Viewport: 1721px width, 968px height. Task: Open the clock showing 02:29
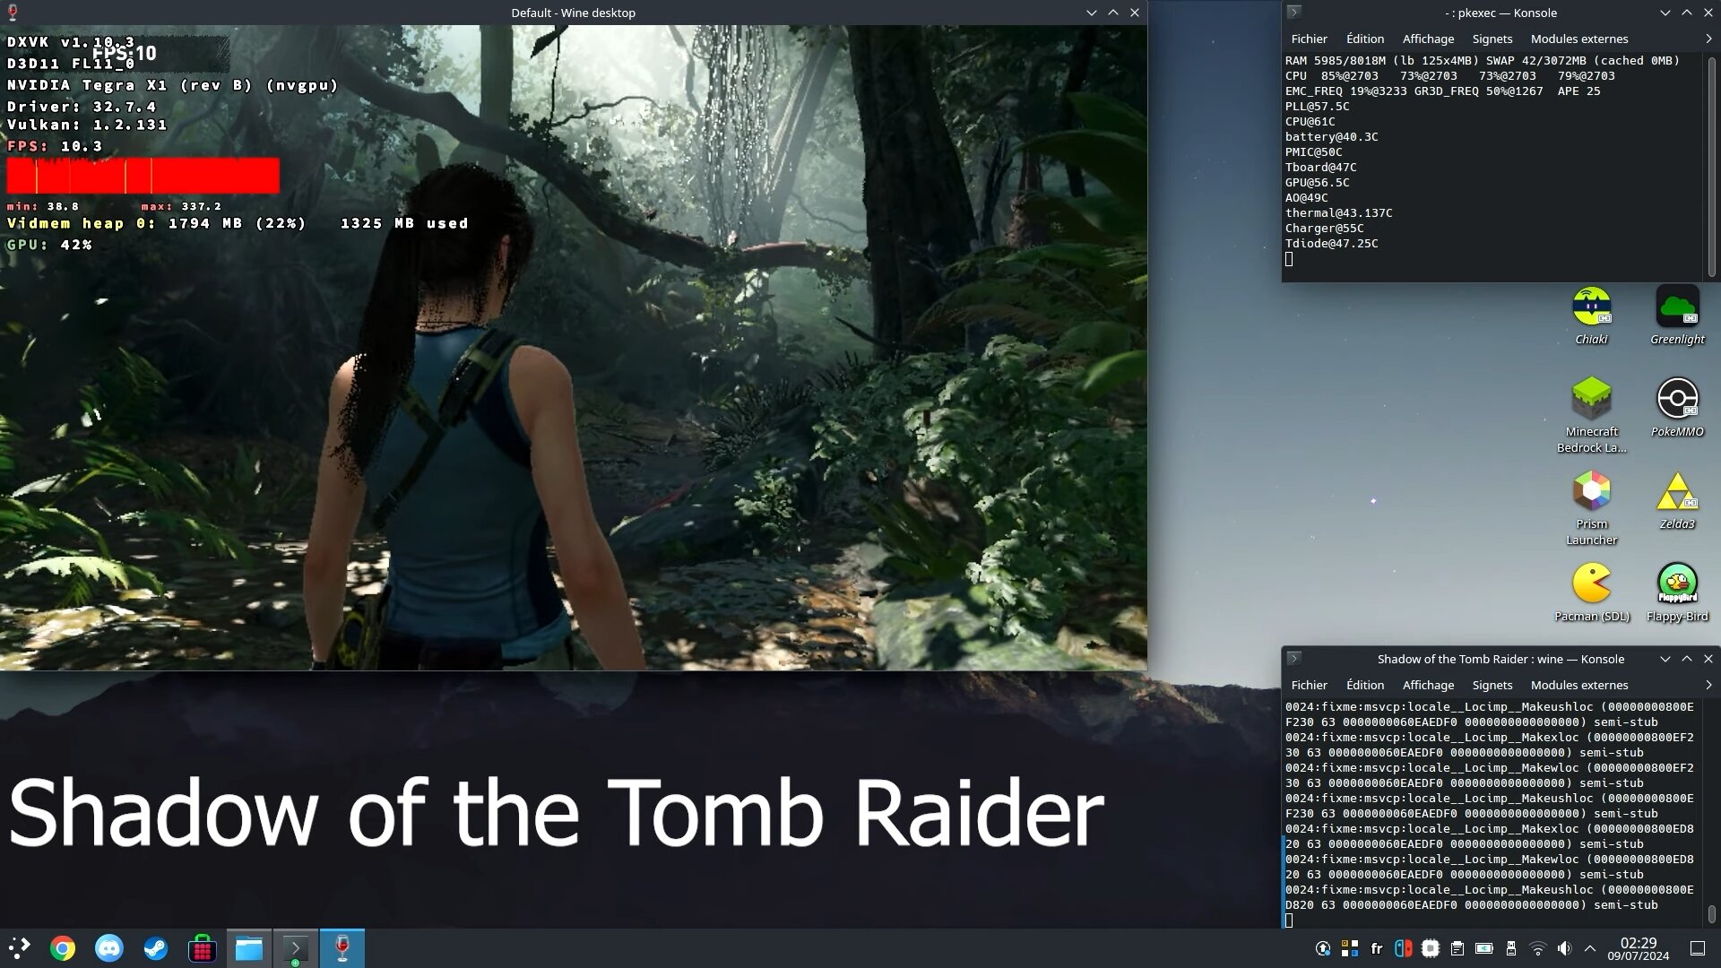(1638, 948)
